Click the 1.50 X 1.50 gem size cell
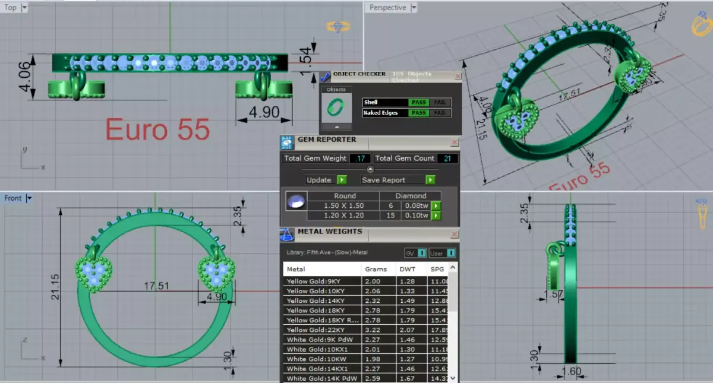713x383 pixels. pos(343,205)
